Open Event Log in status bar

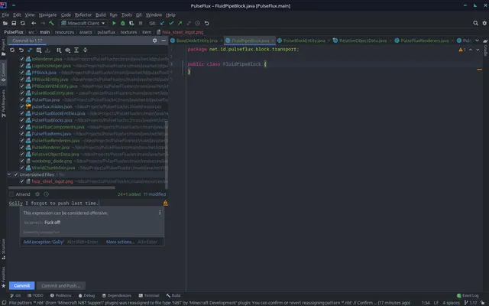468,295
